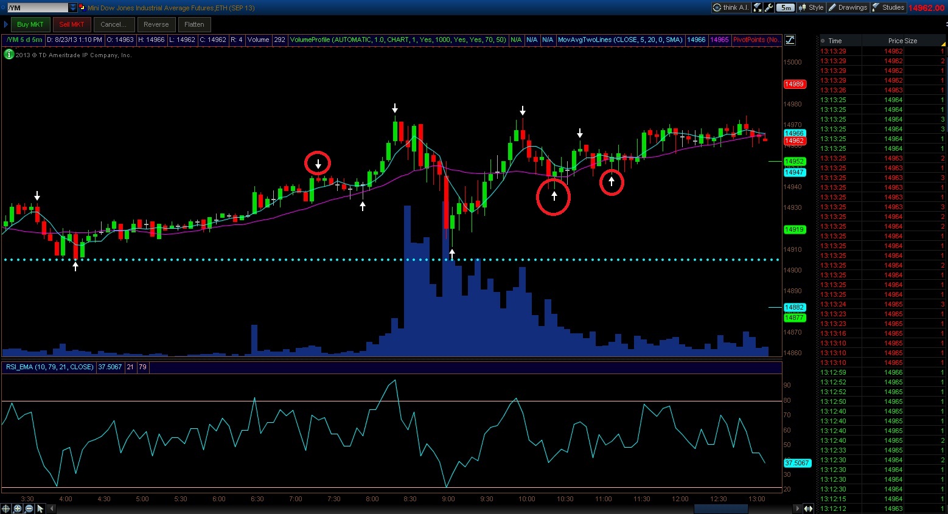Click the 13:12:15 time and sales row

click(x=882, y=499)
